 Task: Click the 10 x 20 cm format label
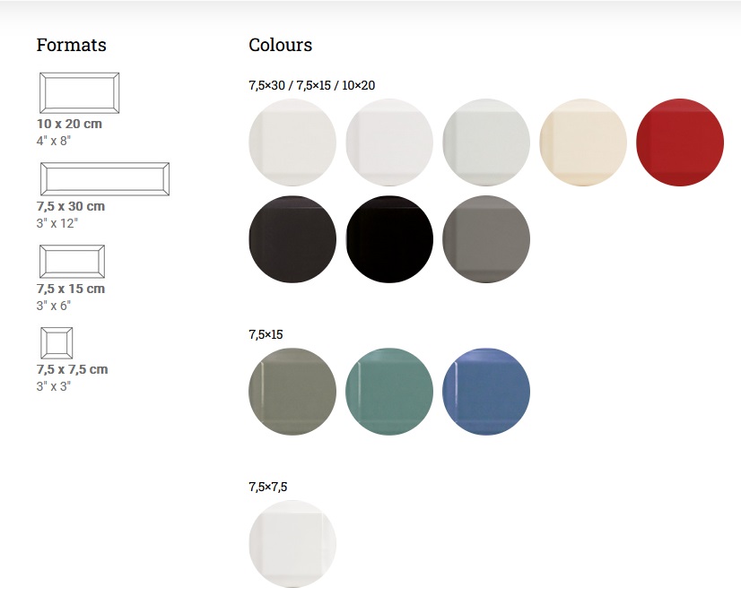click(69, 124)
